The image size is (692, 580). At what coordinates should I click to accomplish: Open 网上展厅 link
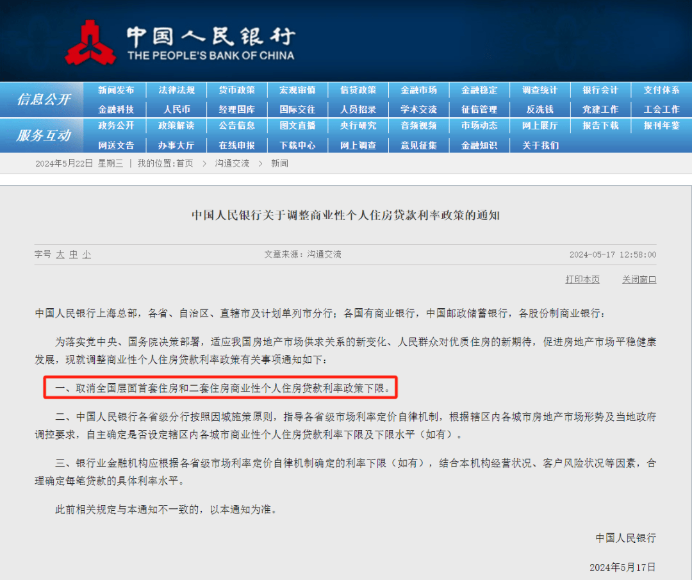point(540,126)
